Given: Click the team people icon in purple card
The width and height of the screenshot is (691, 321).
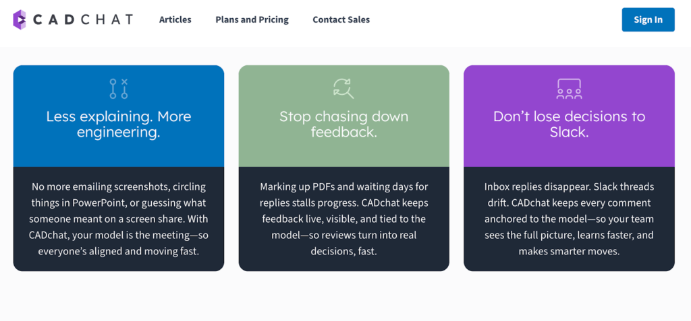Looking at the screenshot, I should pos(569,89).
